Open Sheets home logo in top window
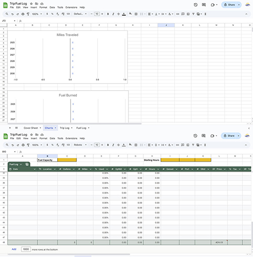 point(6,5)
